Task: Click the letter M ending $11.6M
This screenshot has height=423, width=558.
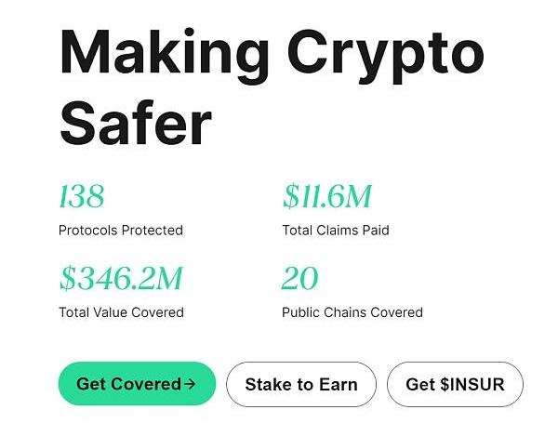Action: [x=358, y=196]
